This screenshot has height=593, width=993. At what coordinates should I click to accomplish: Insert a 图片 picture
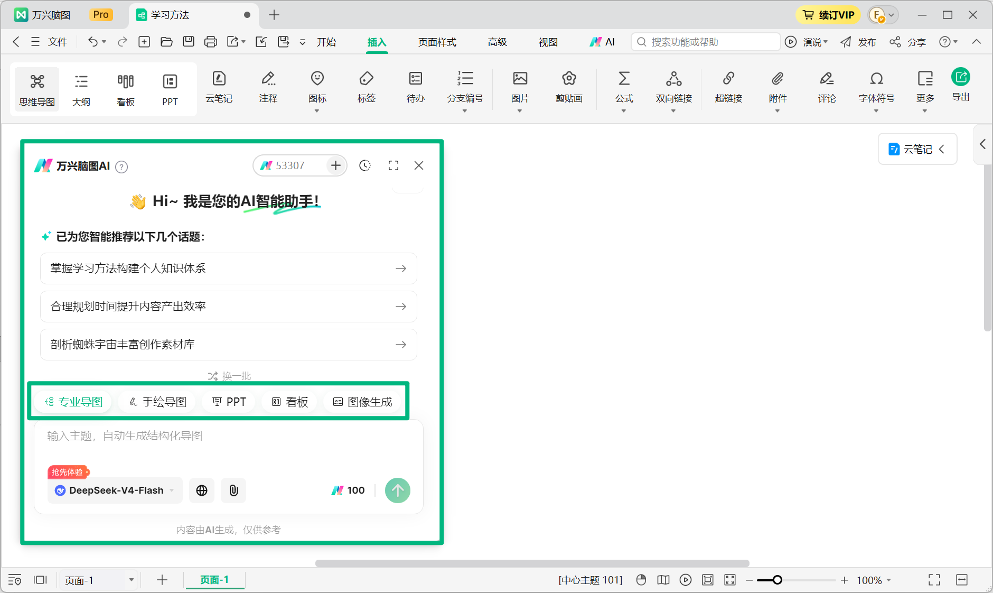point(520,91)
